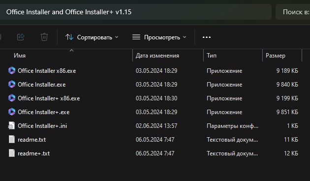310x181 pixels.
Task: Focus the Поиск search box
Action: coord(293,12)
